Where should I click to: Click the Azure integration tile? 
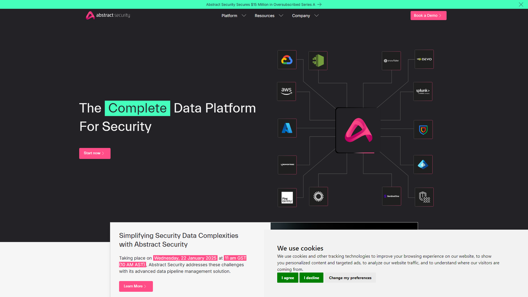tap(287, 128)
